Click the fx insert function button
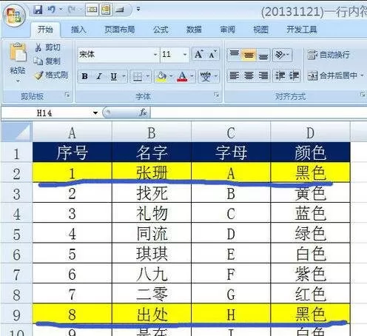Viewport: 367px width, 336px height. (x=143, y=113)
